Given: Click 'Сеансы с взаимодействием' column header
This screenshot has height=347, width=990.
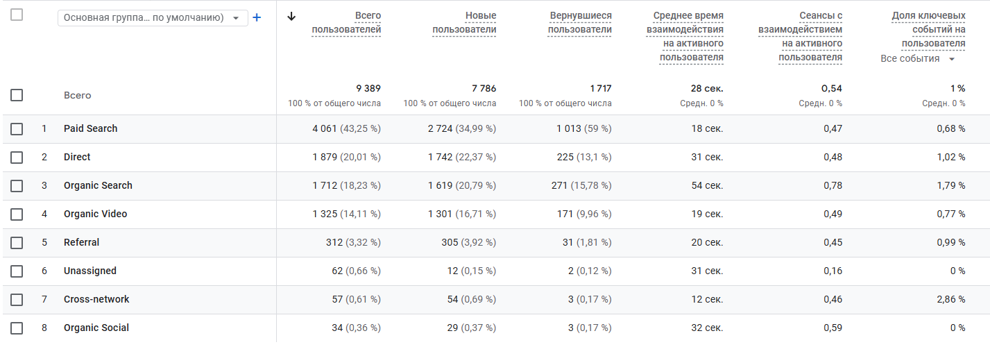Looking at the screenshot, I should point(810,37).
